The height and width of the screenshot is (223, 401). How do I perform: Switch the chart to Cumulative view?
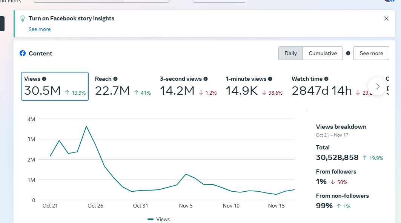323,53
